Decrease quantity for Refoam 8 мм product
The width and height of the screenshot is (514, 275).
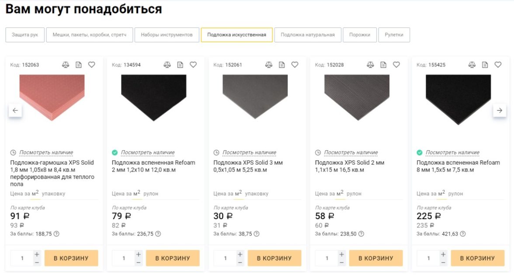(x=443, y=262)
